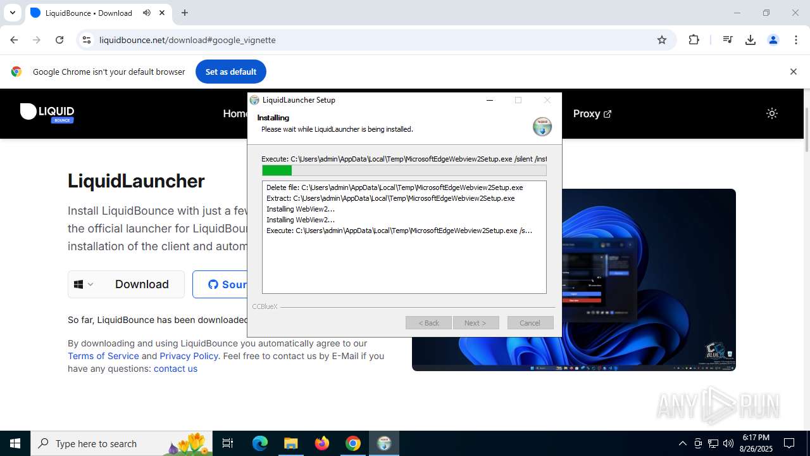Mute audio icon on LiquidBounce tab

[147, 13]
